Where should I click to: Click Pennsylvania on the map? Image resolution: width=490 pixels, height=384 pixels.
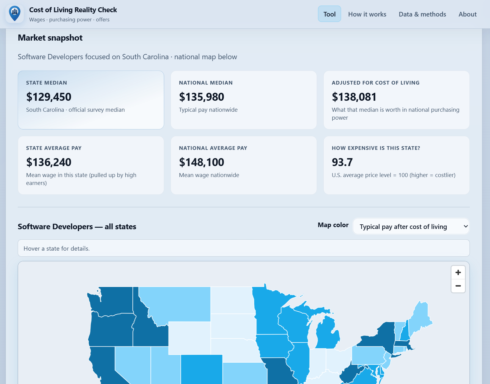click(368, 355)
